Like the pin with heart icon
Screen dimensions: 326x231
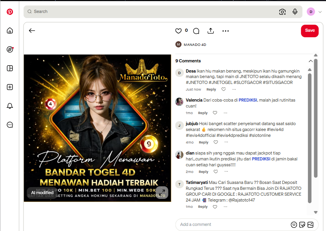(178, 31)
